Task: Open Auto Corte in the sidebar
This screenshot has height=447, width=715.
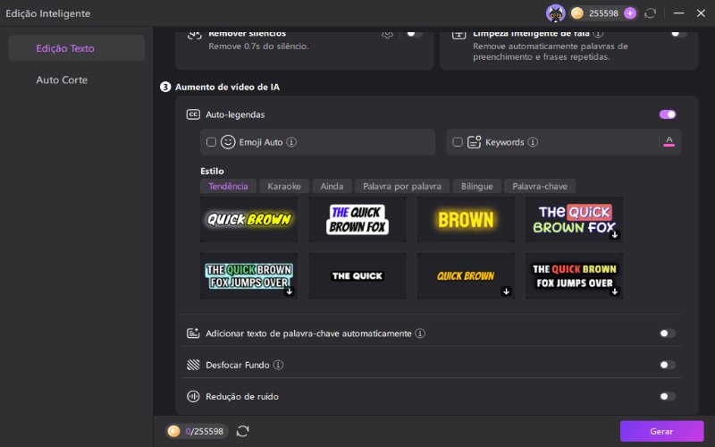Action: click(x=62, y=80)
